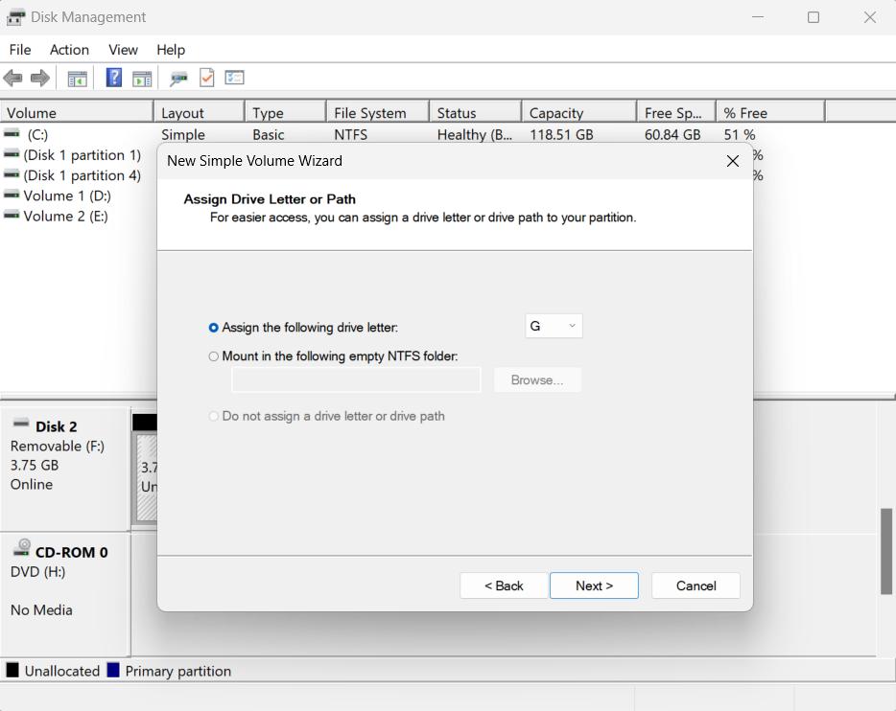
Task: Open the drive letter G dropdown
Action: [554, 327]
